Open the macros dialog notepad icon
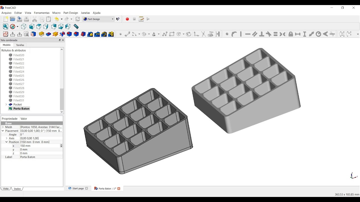The height and width of the screenshot is (202, 360). point(141,19)
